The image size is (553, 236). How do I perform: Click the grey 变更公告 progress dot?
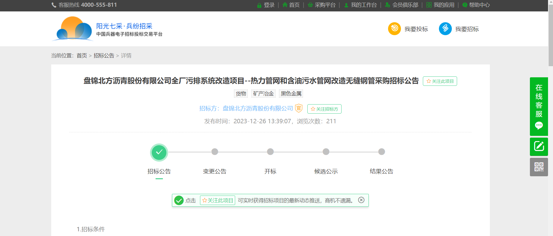215,152
